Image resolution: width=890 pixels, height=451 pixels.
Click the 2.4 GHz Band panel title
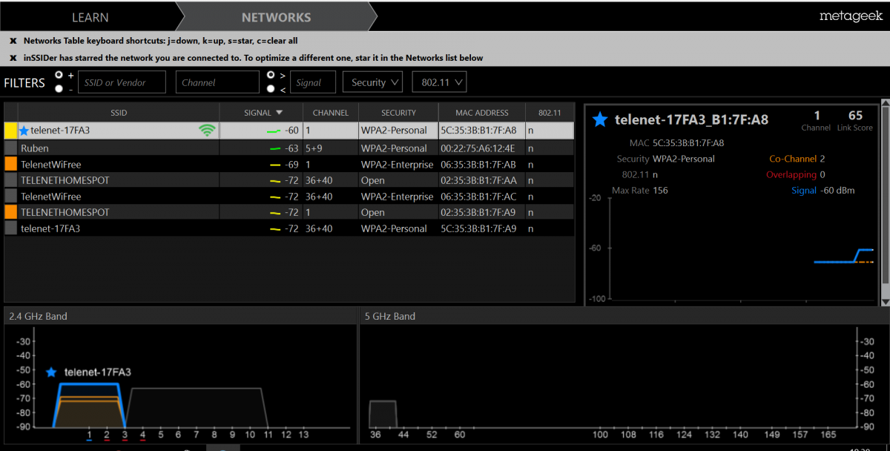(38, 316)
